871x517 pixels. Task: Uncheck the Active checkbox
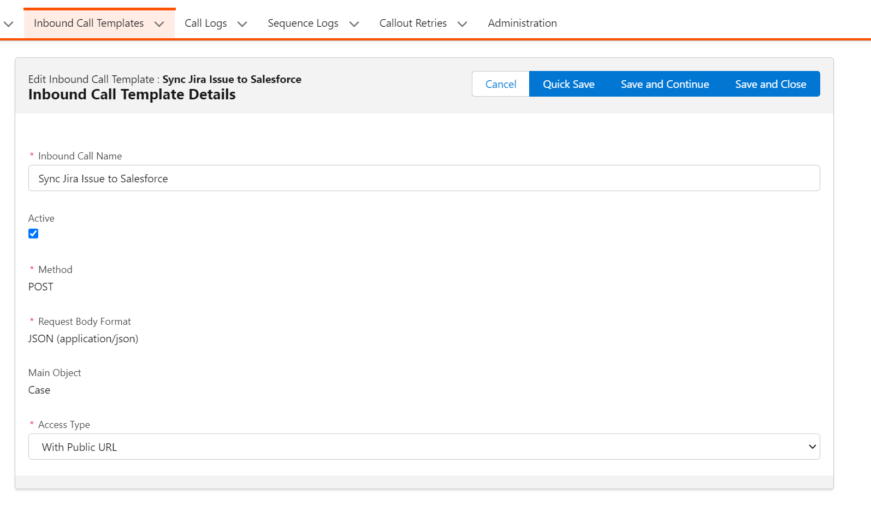coord(33,234)
